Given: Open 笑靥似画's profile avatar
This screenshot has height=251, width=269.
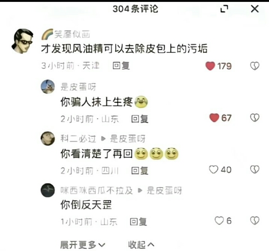Looking at the screenshot, I should (22, 41).
